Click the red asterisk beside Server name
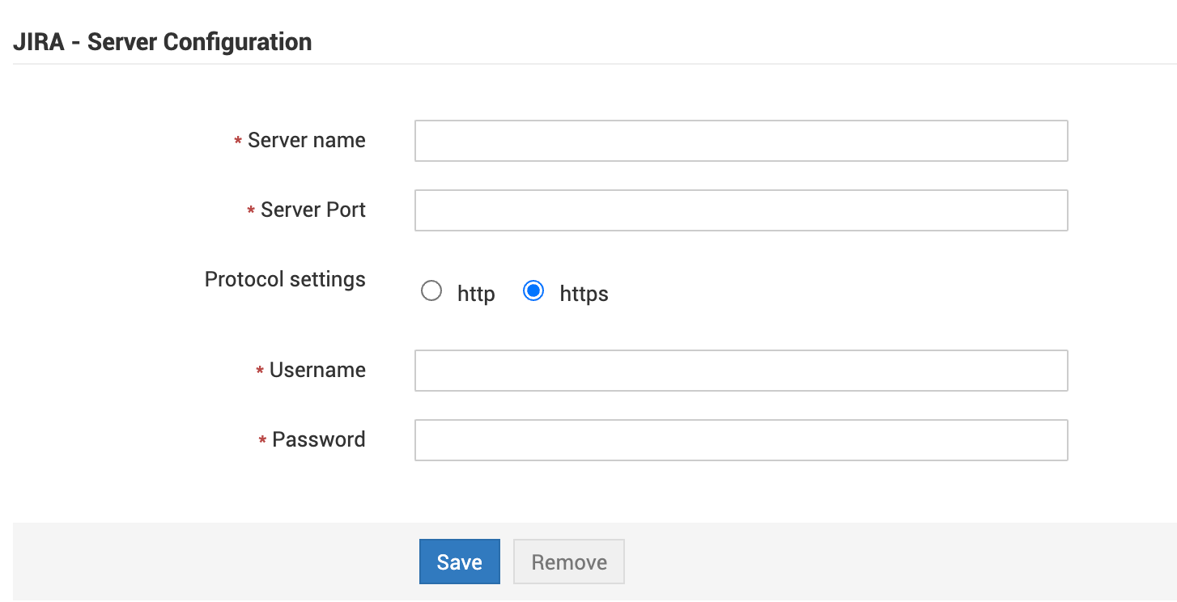The height and width of the screenshot is (602, 1177). coord(238,142)
